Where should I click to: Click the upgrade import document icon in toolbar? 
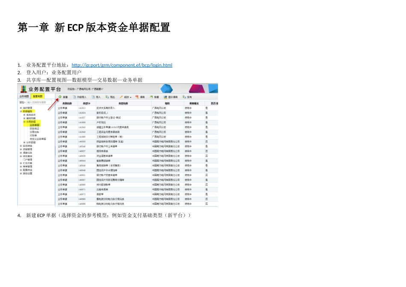74,97
